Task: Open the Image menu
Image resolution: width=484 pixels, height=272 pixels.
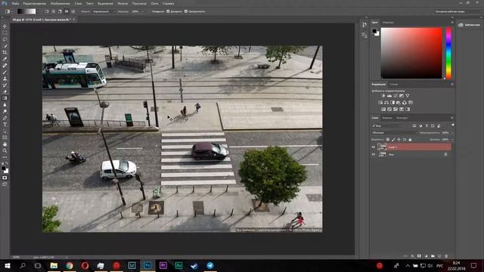Action: (x=60, y=3)
